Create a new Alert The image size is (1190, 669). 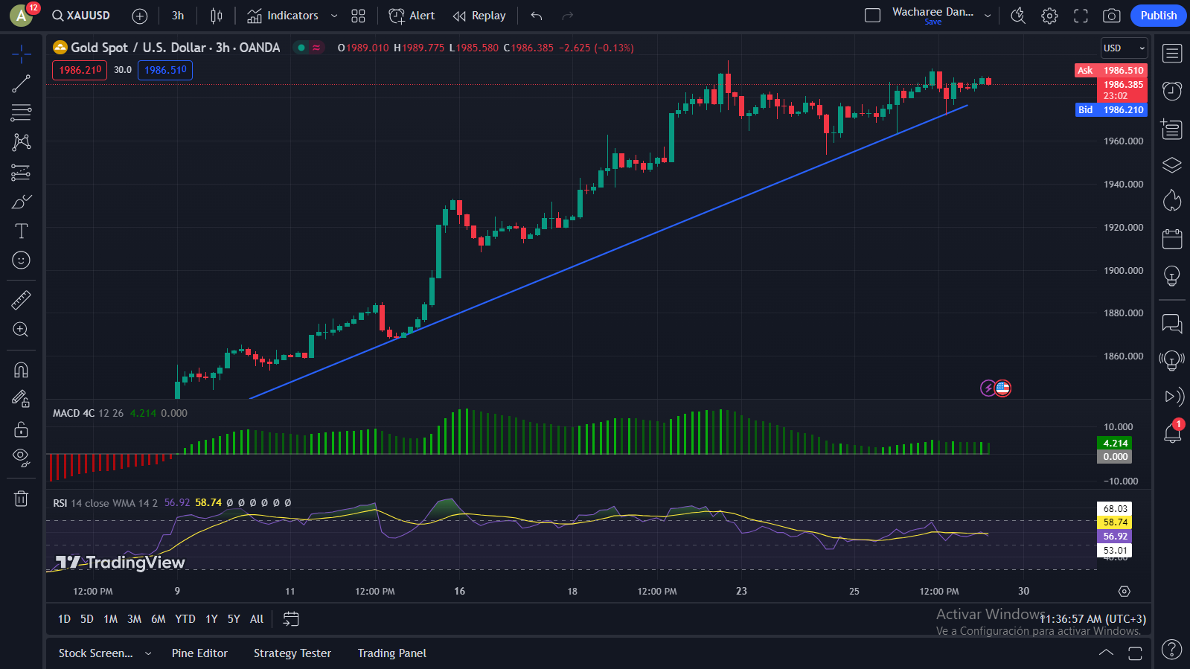pyautogui.click(x=412, y=16)
